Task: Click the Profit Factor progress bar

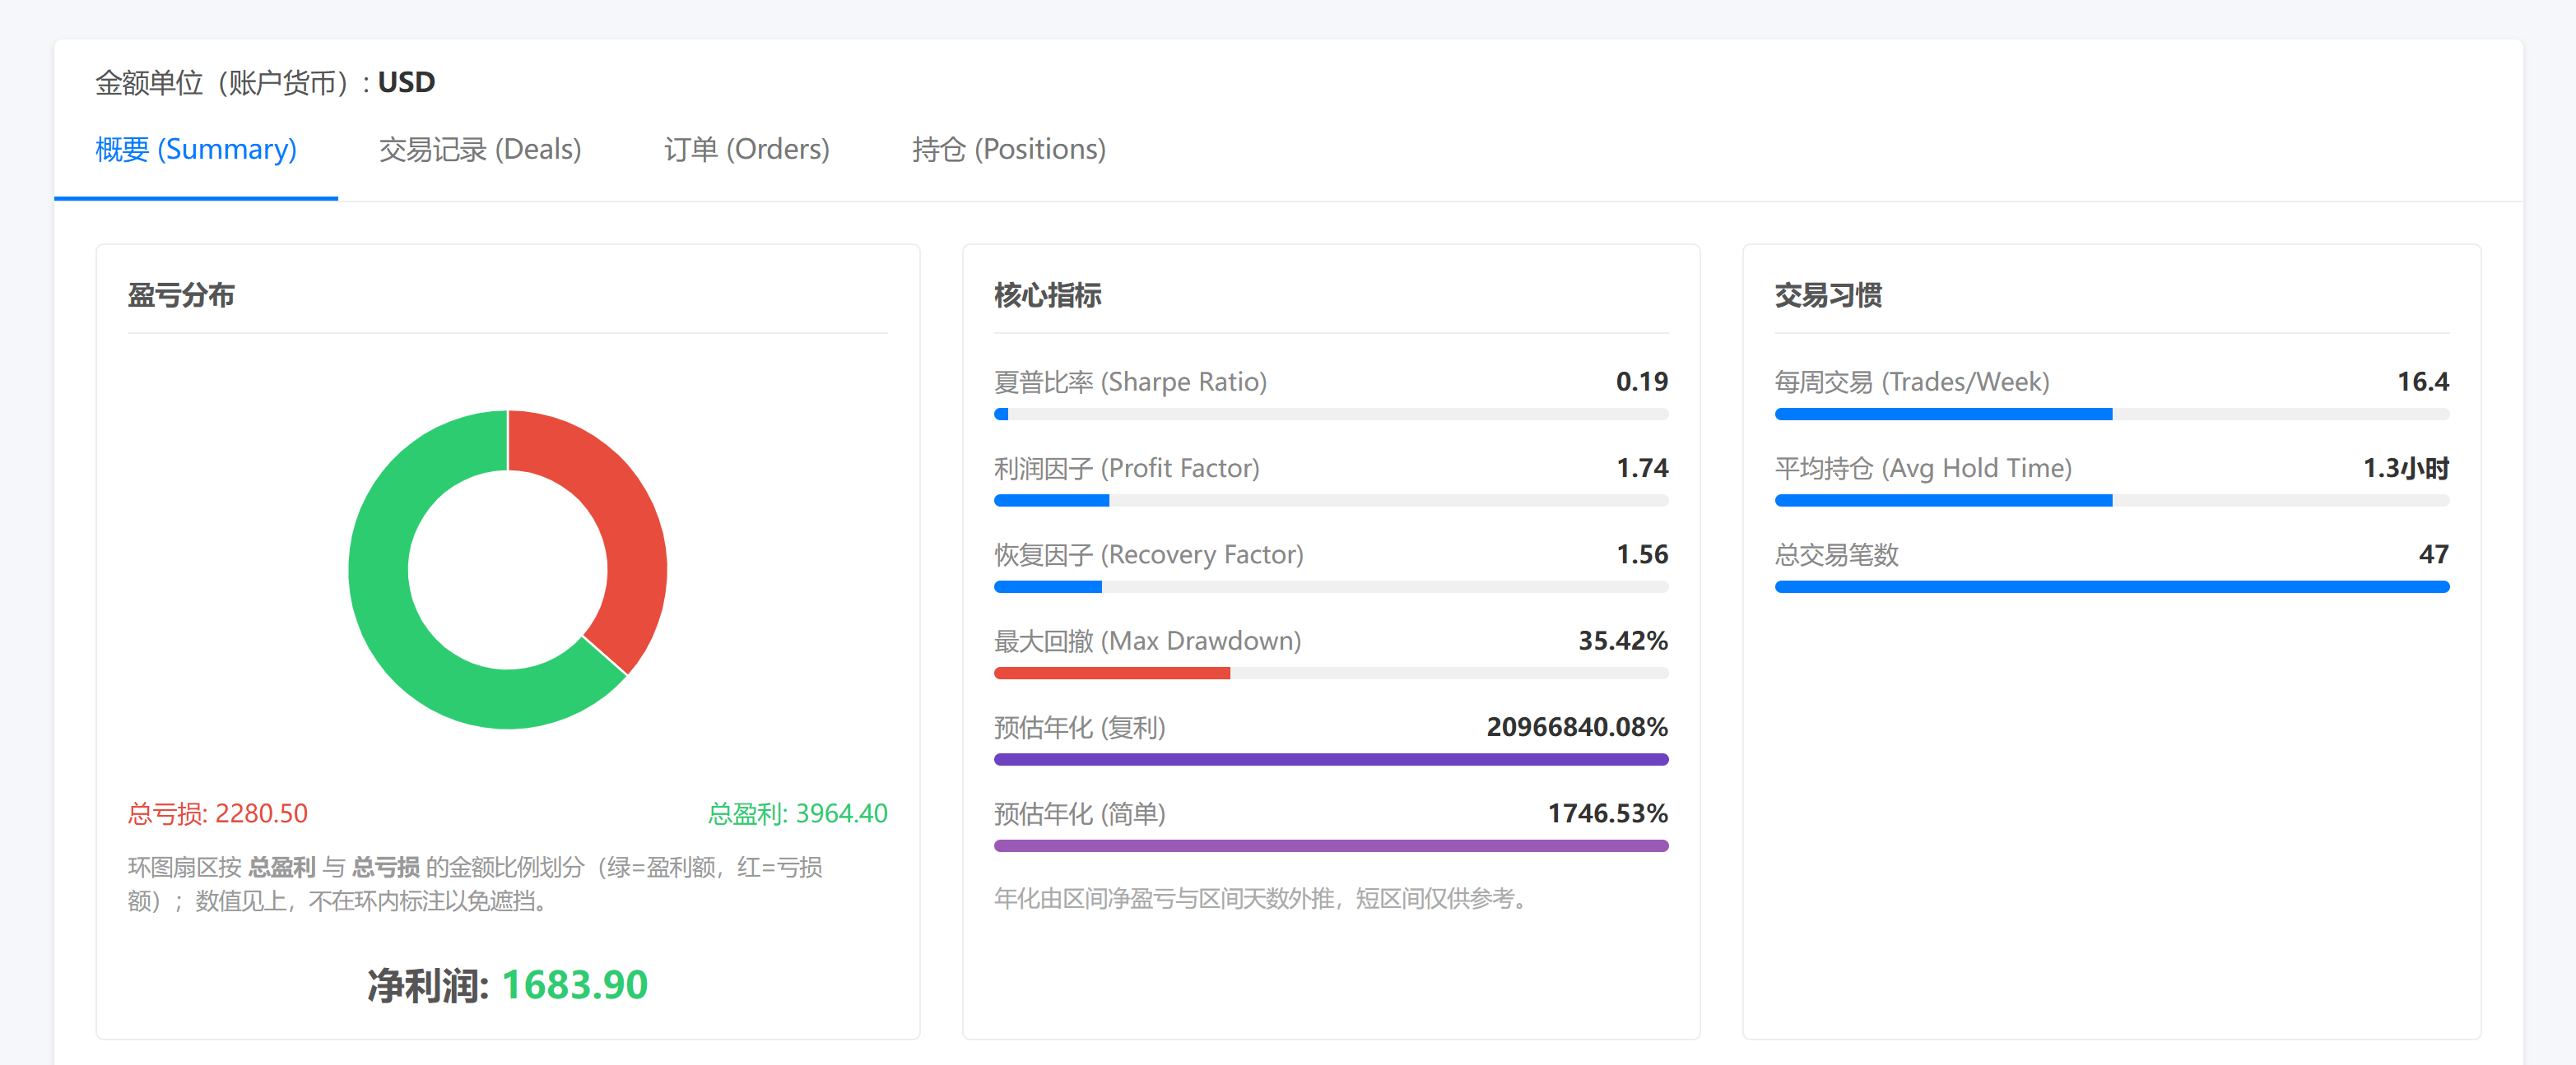Action: click(1330, 501)
